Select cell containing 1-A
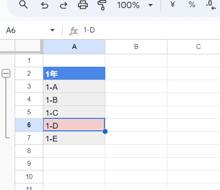The width and height of the screenshot is (220, 190). [x=74, y=86]
